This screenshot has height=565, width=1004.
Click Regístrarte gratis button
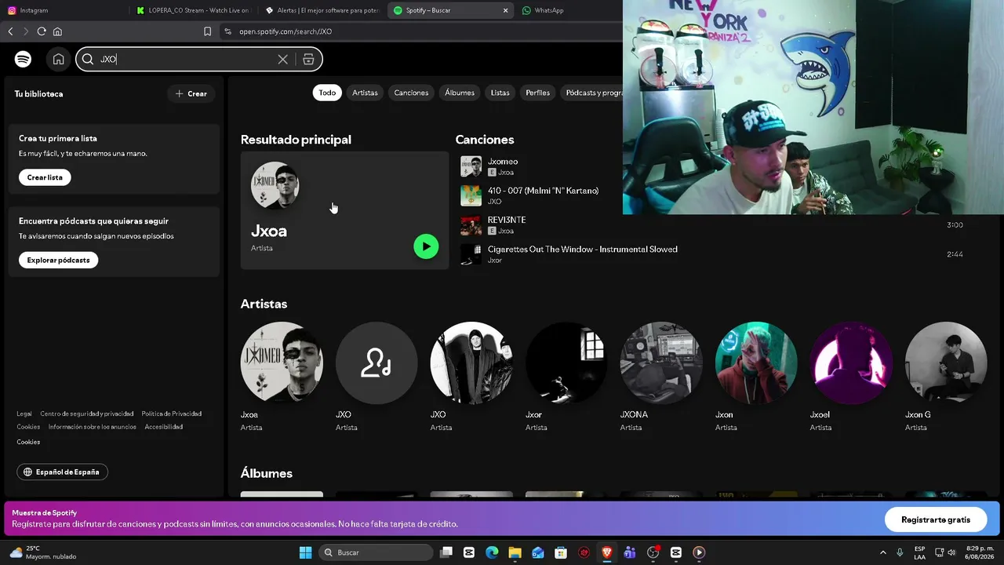[x=936, y=519]
